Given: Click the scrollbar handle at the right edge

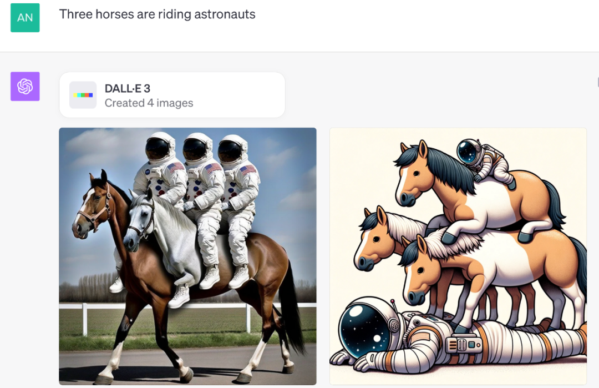Looking at the screenshot, I should [x=598, y=82].
